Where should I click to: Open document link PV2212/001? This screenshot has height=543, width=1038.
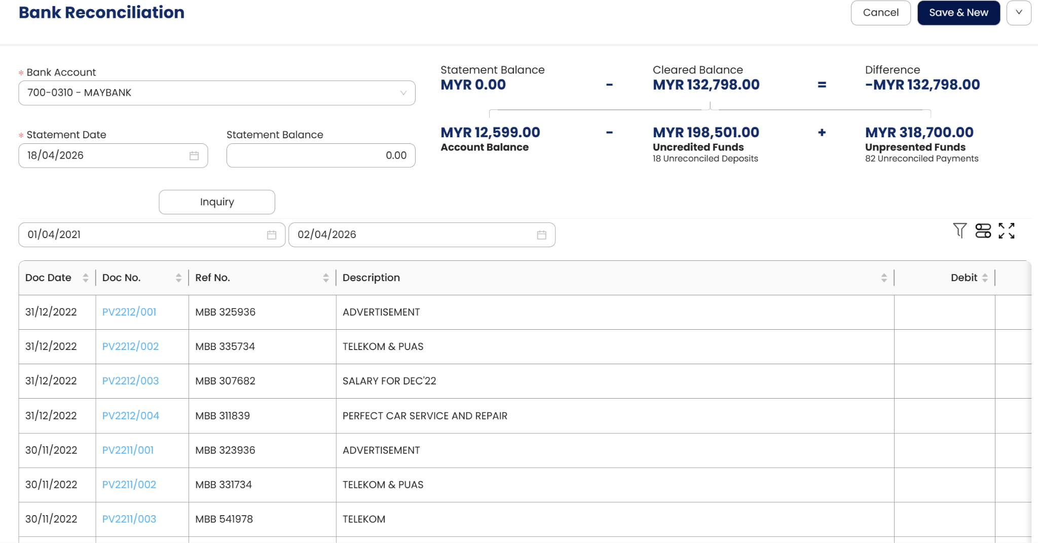(x=129, y=312)
